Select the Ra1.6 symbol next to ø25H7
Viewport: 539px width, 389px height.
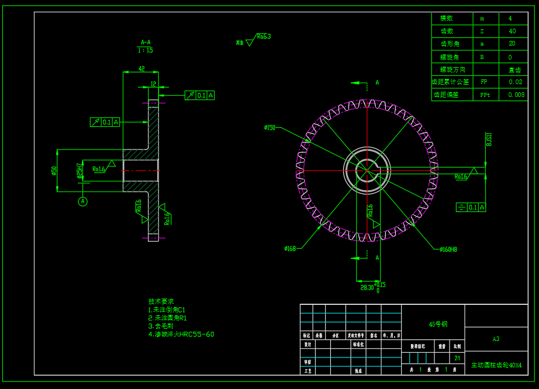pyautogui.click(x=99, y=169)
